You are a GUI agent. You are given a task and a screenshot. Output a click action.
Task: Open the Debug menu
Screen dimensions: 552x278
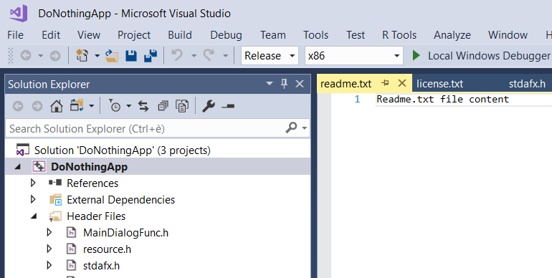pos(226,35)
